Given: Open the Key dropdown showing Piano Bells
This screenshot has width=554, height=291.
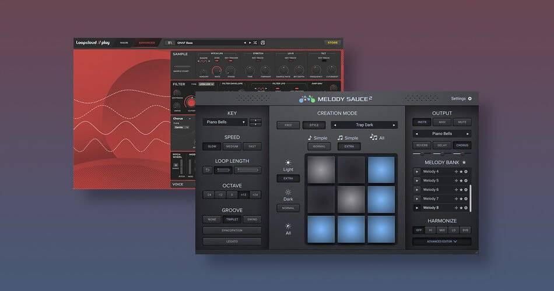Looking at the screenshot, I should pyautogui.click(x=225, y=122).
